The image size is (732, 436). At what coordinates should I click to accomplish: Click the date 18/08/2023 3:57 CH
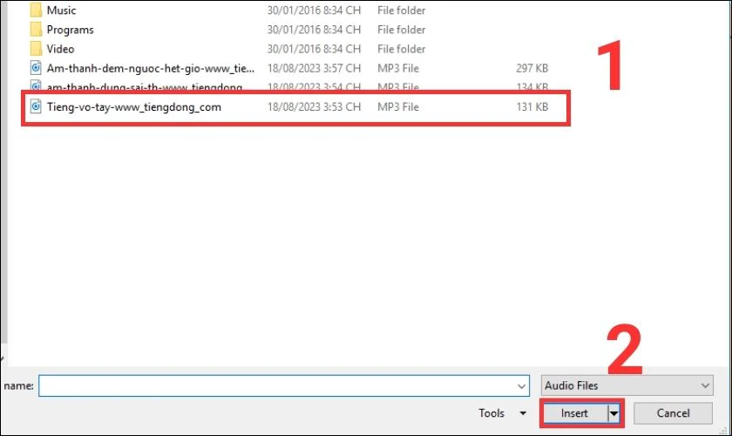314,68
